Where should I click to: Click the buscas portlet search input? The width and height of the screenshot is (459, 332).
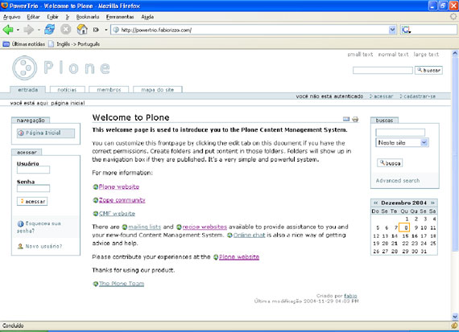(x=400, y=133)
